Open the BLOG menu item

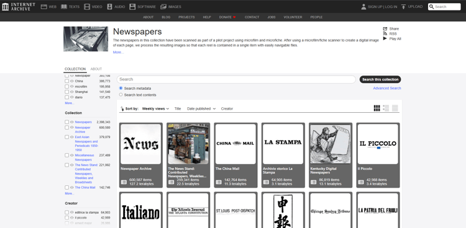(x=166, y=17)
